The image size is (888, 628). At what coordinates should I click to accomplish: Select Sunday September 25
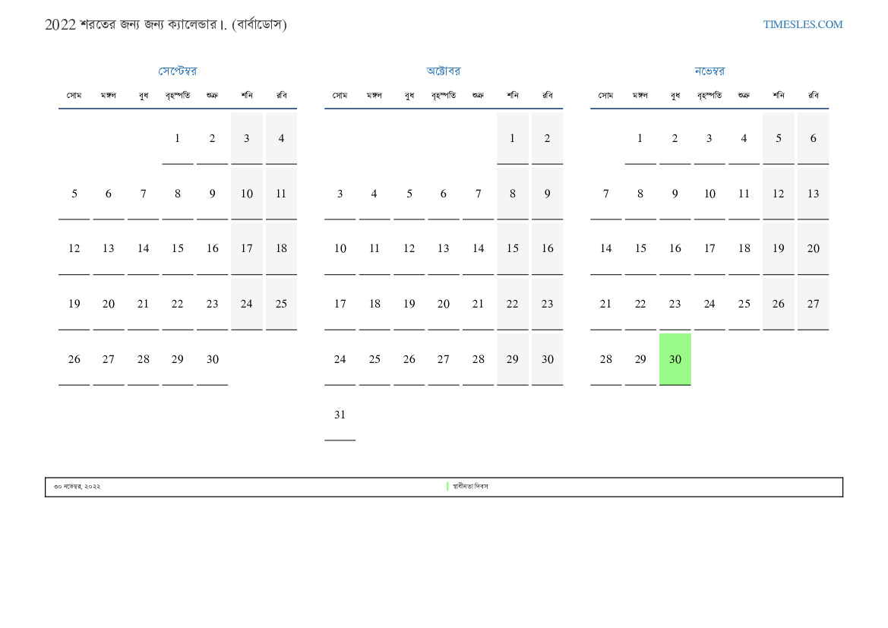pyautogui.click(x=281, y=304)
